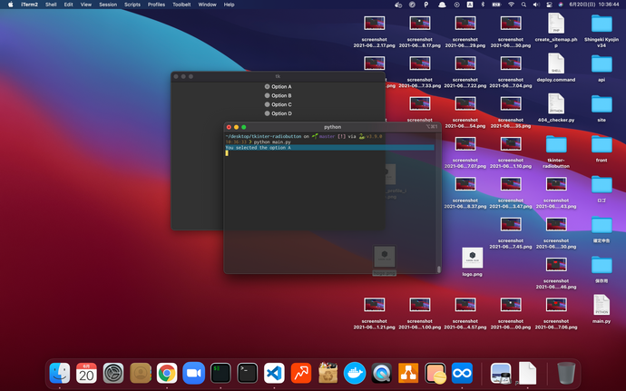The width and height of the screenshot is (626, 391).
Task: Open the tkinter-radiobutton desktop folder
Action: pyautogui.click(x=555, y=145)
